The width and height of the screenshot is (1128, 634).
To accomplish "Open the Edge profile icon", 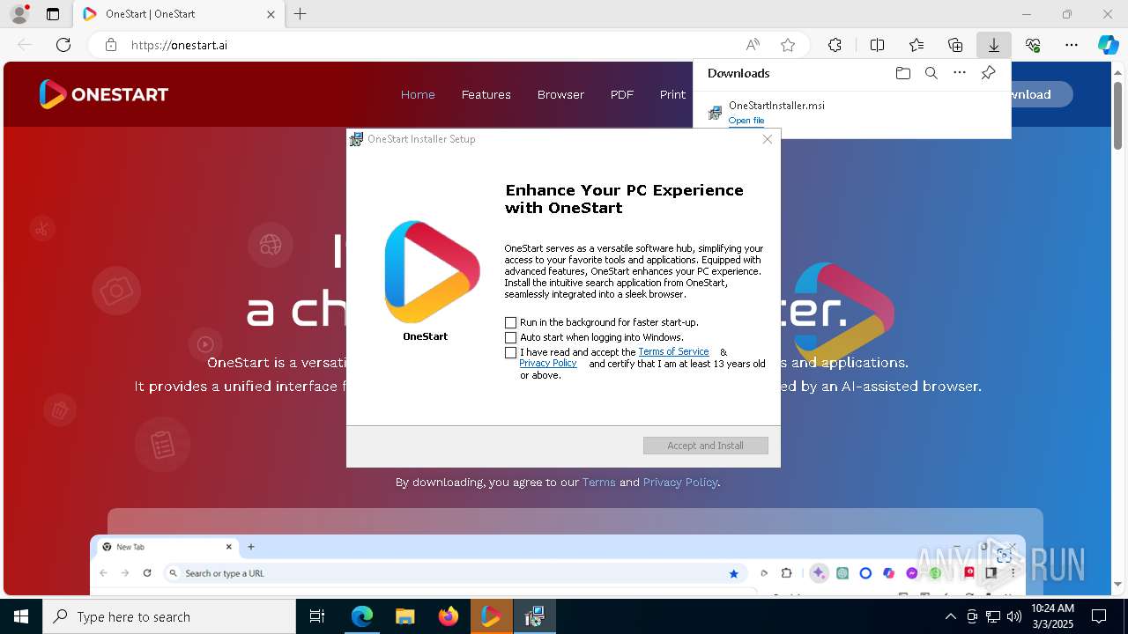I will [x=19, y=14].
